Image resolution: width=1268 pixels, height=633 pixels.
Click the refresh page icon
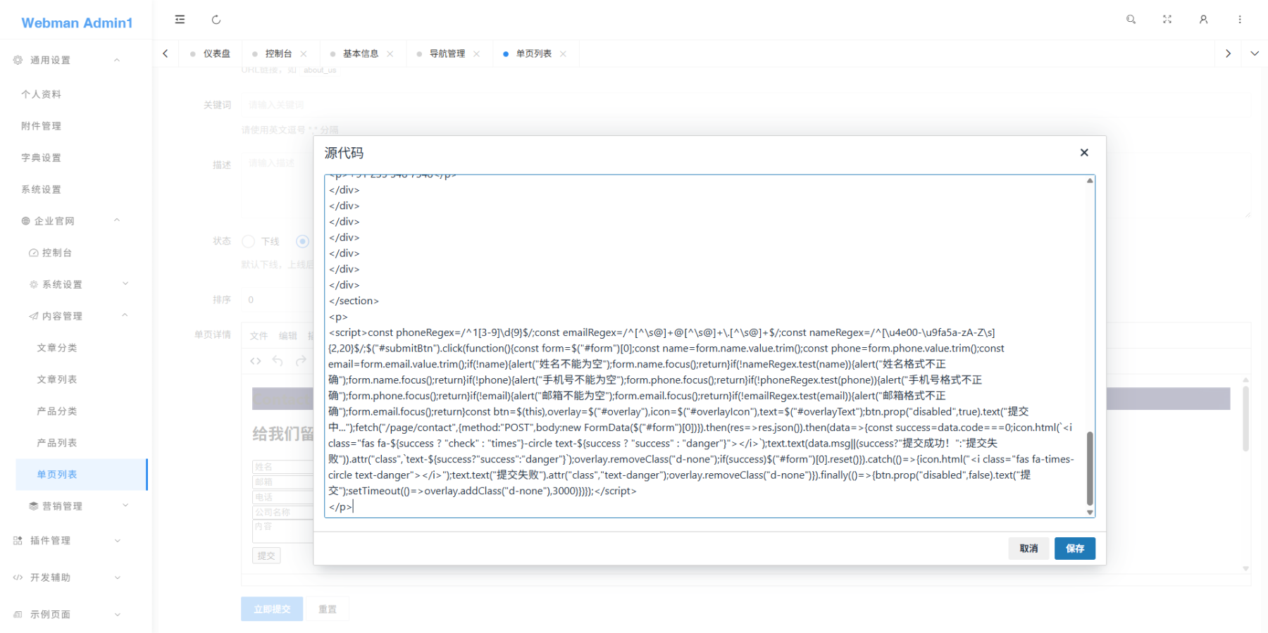(x=216, y=20)
